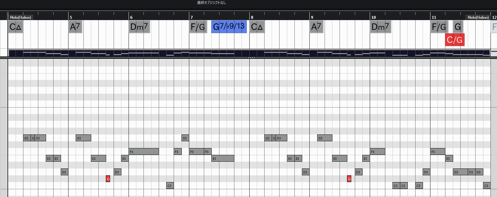The image size is (497, 197).
Task: Select the blue G7/♭9/13 chord event
Action: tap(229, 27)
